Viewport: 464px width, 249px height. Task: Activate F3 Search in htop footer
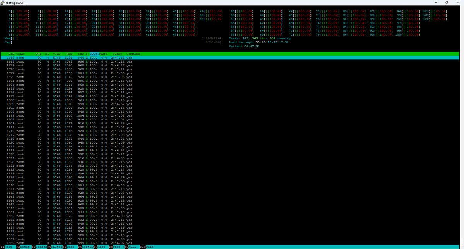(x=39, y=247)
